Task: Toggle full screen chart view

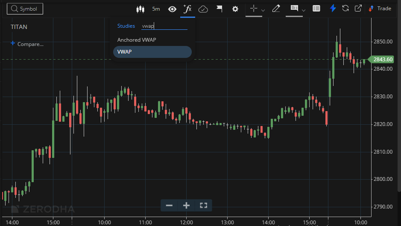Action: (x=203, y=206)
